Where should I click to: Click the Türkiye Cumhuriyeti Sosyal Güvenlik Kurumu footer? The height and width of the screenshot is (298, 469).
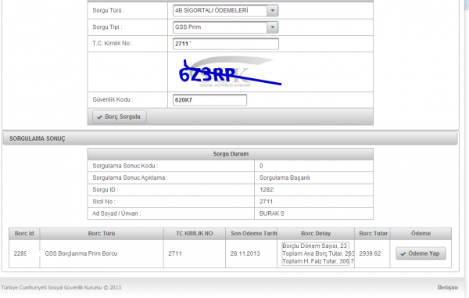click(61, 288)
